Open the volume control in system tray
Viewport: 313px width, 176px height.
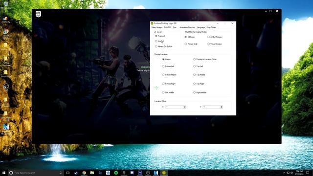click(x=291, y=173)
